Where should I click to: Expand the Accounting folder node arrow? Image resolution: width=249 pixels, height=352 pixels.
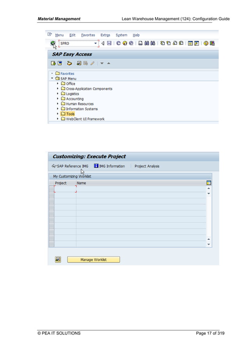[x=58, y=99]
